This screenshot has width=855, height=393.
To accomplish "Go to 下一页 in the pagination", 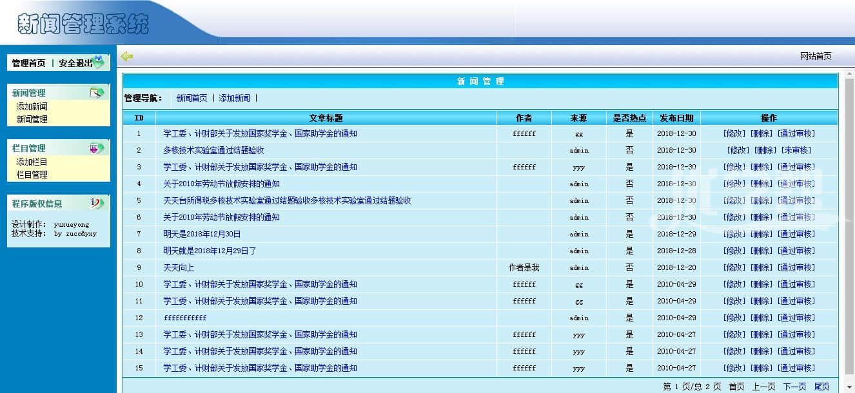I will 794,387.
